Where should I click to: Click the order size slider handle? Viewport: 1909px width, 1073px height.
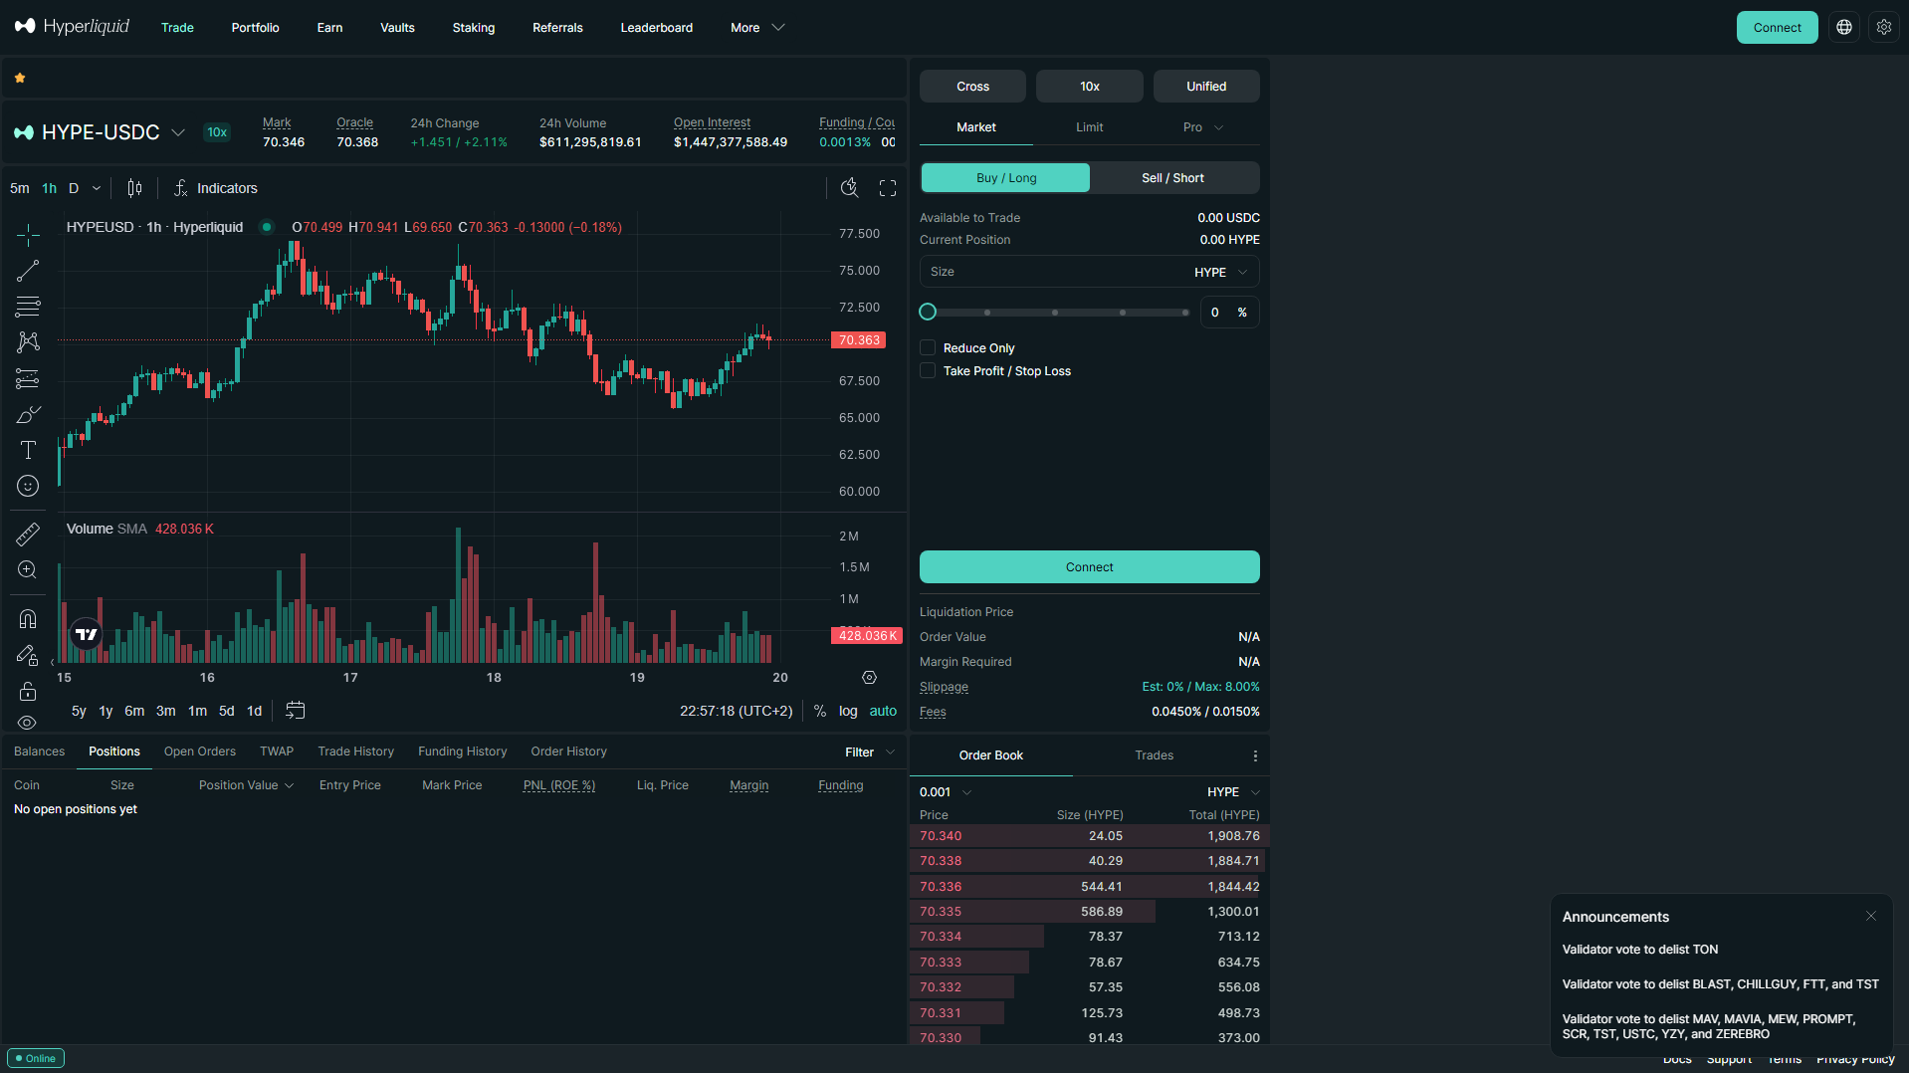tap(928, 313)
